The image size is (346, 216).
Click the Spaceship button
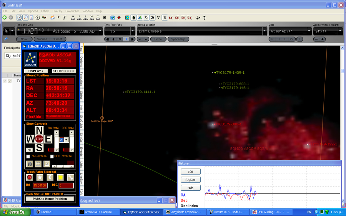pos(178,39)
